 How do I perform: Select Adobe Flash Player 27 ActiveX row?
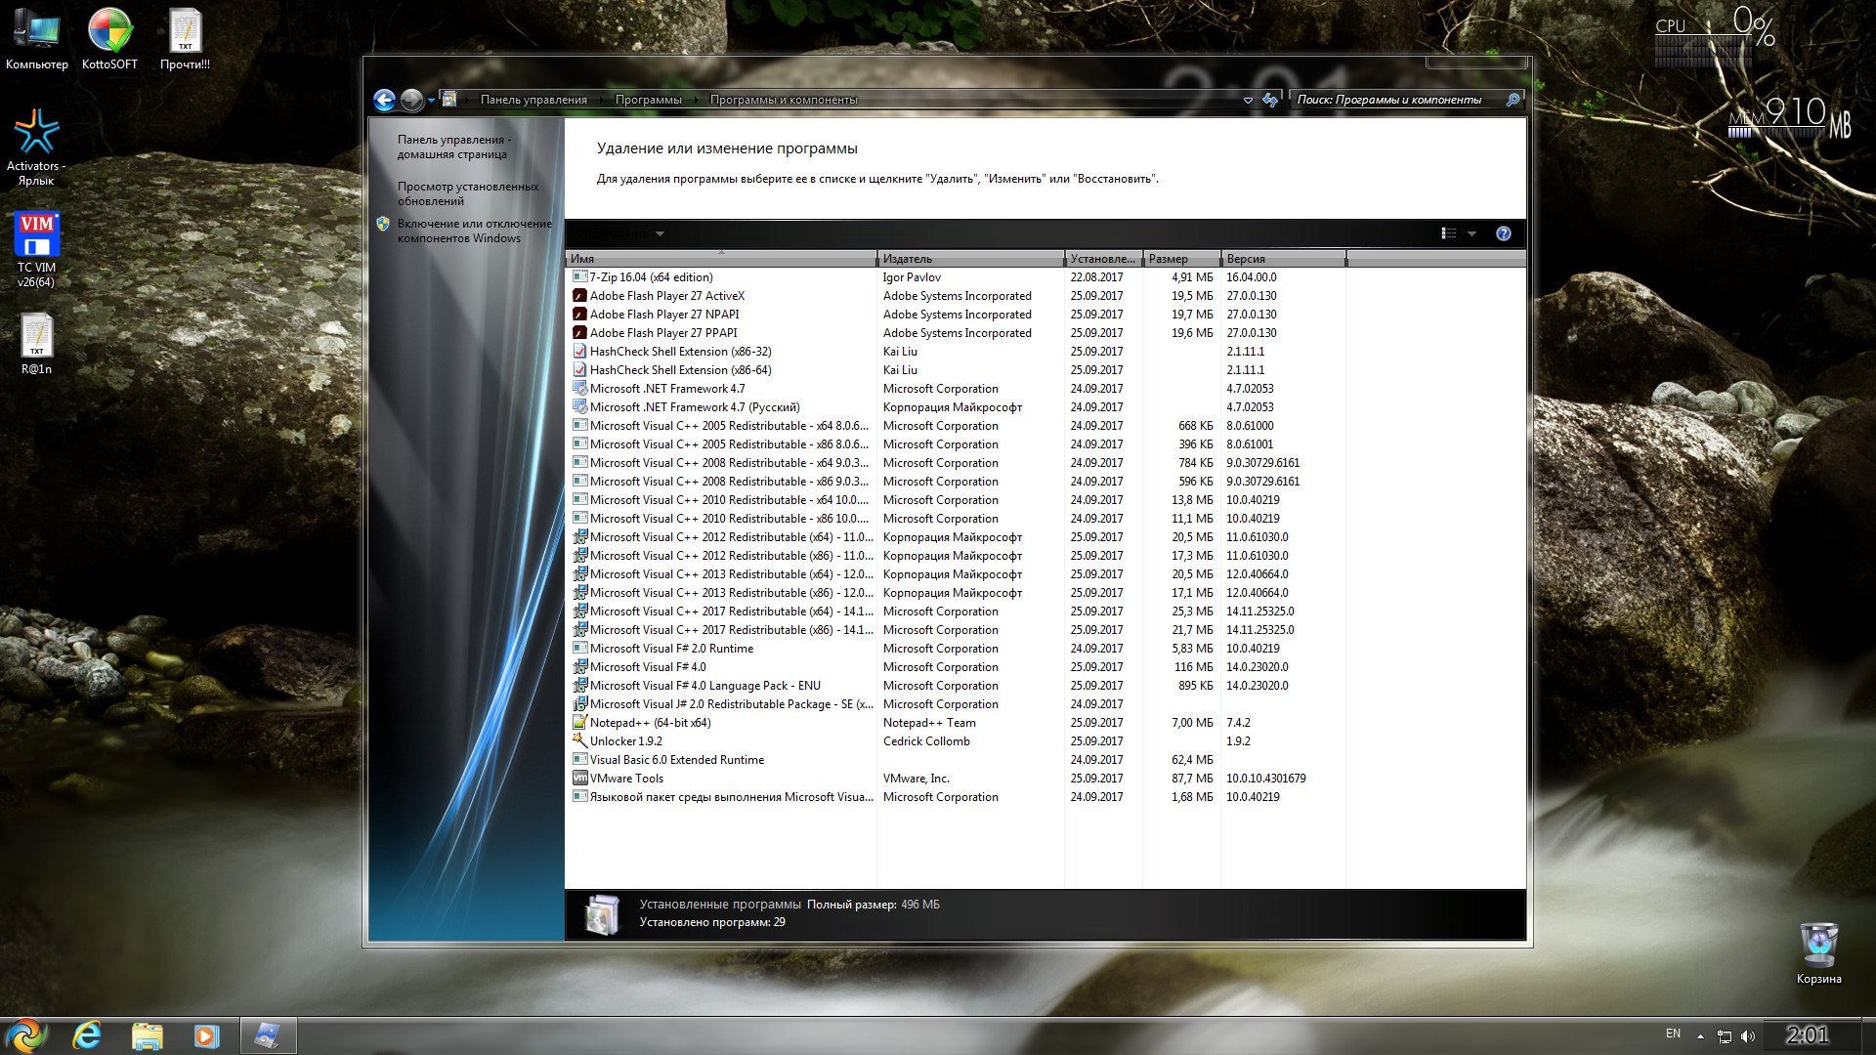pos(959,296)
